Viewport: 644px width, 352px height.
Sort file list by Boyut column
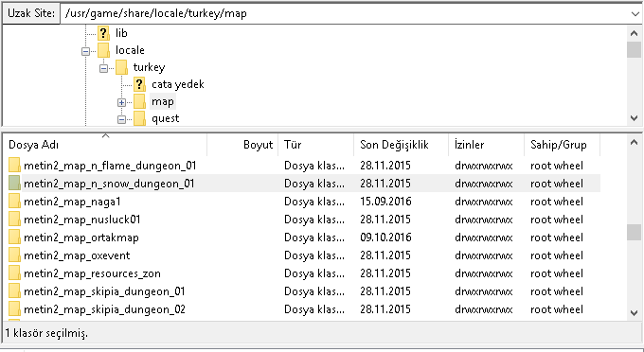click(x=242, y=145)
